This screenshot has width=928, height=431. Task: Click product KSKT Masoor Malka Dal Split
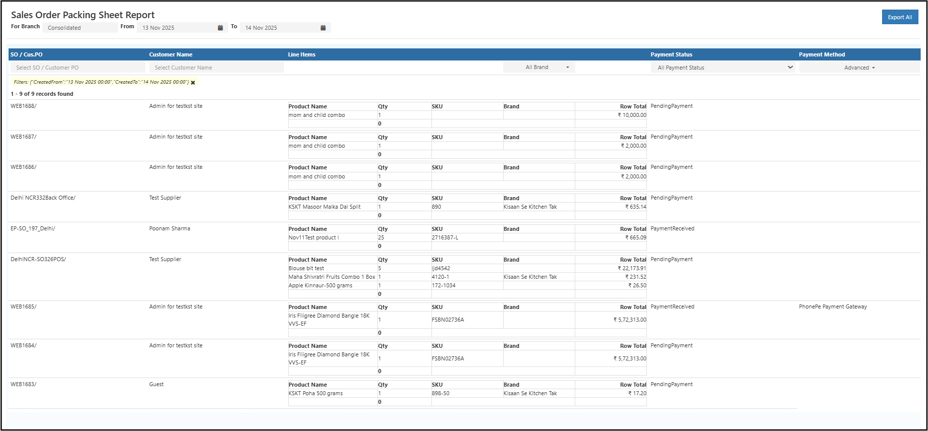point(324,207)
